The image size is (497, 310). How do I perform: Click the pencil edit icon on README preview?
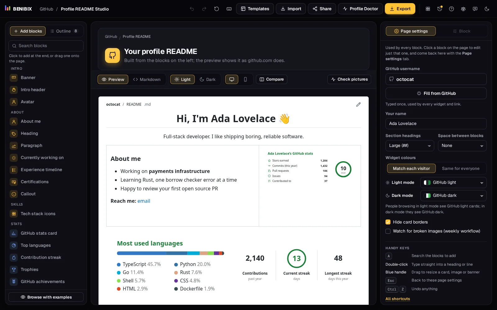pos(358,104)
